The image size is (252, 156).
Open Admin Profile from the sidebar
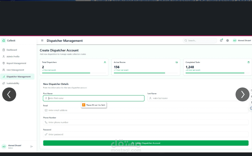pos(17,57)
